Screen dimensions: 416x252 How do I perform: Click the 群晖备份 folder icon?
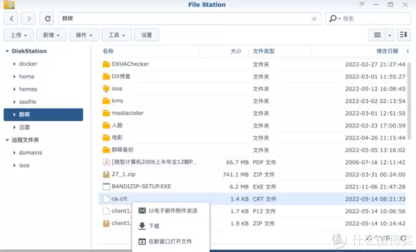[106, 150]
